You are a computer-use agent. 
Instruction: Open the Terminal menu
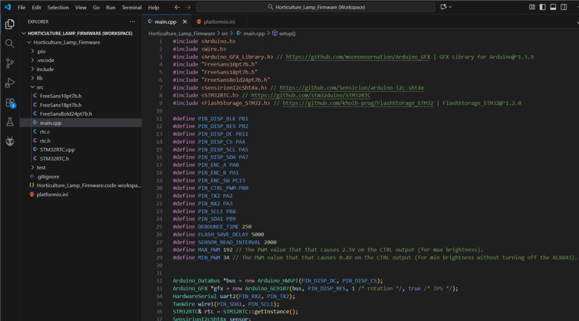(132, 7)
